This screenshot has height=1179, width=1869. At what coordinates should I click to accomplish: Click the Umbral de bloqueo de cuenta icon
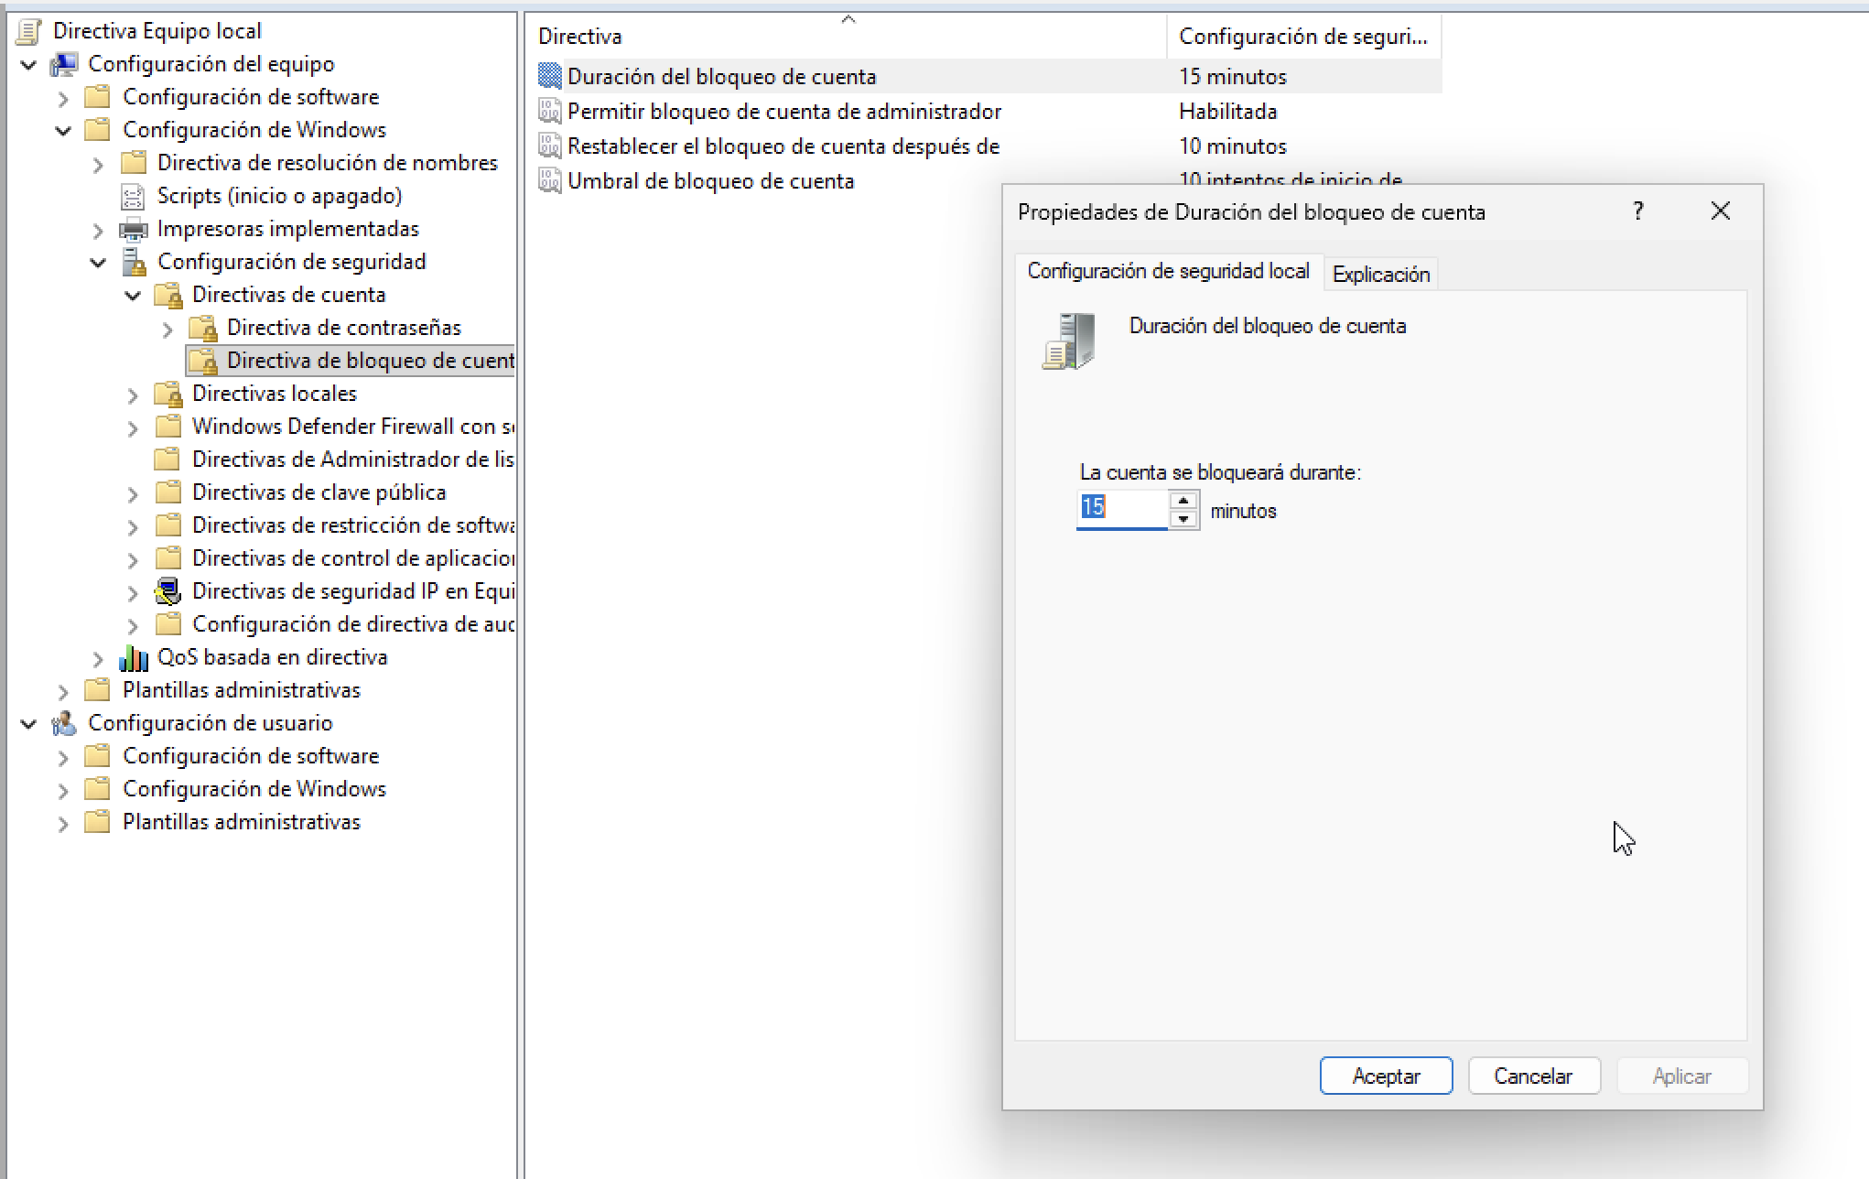(x=550, y=180)
